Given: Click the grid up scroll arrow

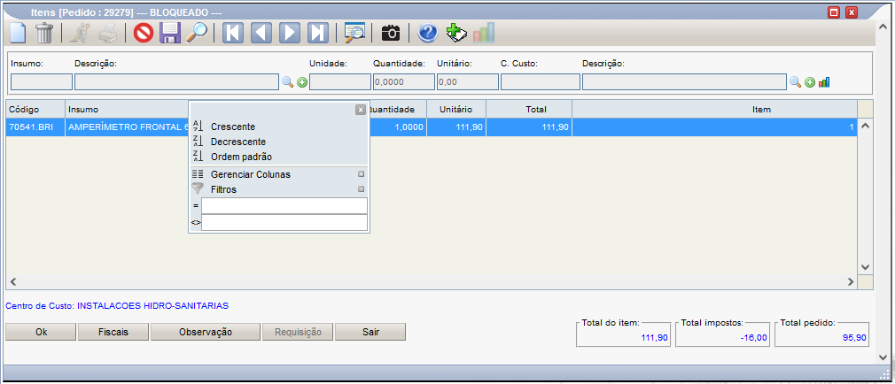Looking at the screenshot, I should coord(866,126).
